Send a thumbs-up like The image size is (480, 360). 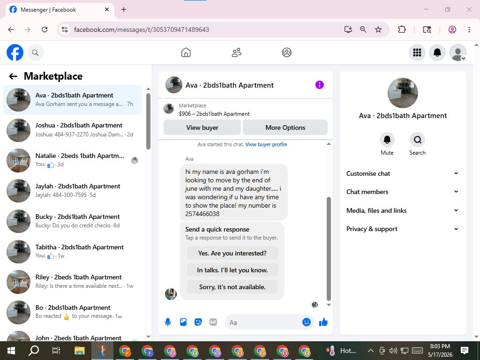[x=323, y=322]
